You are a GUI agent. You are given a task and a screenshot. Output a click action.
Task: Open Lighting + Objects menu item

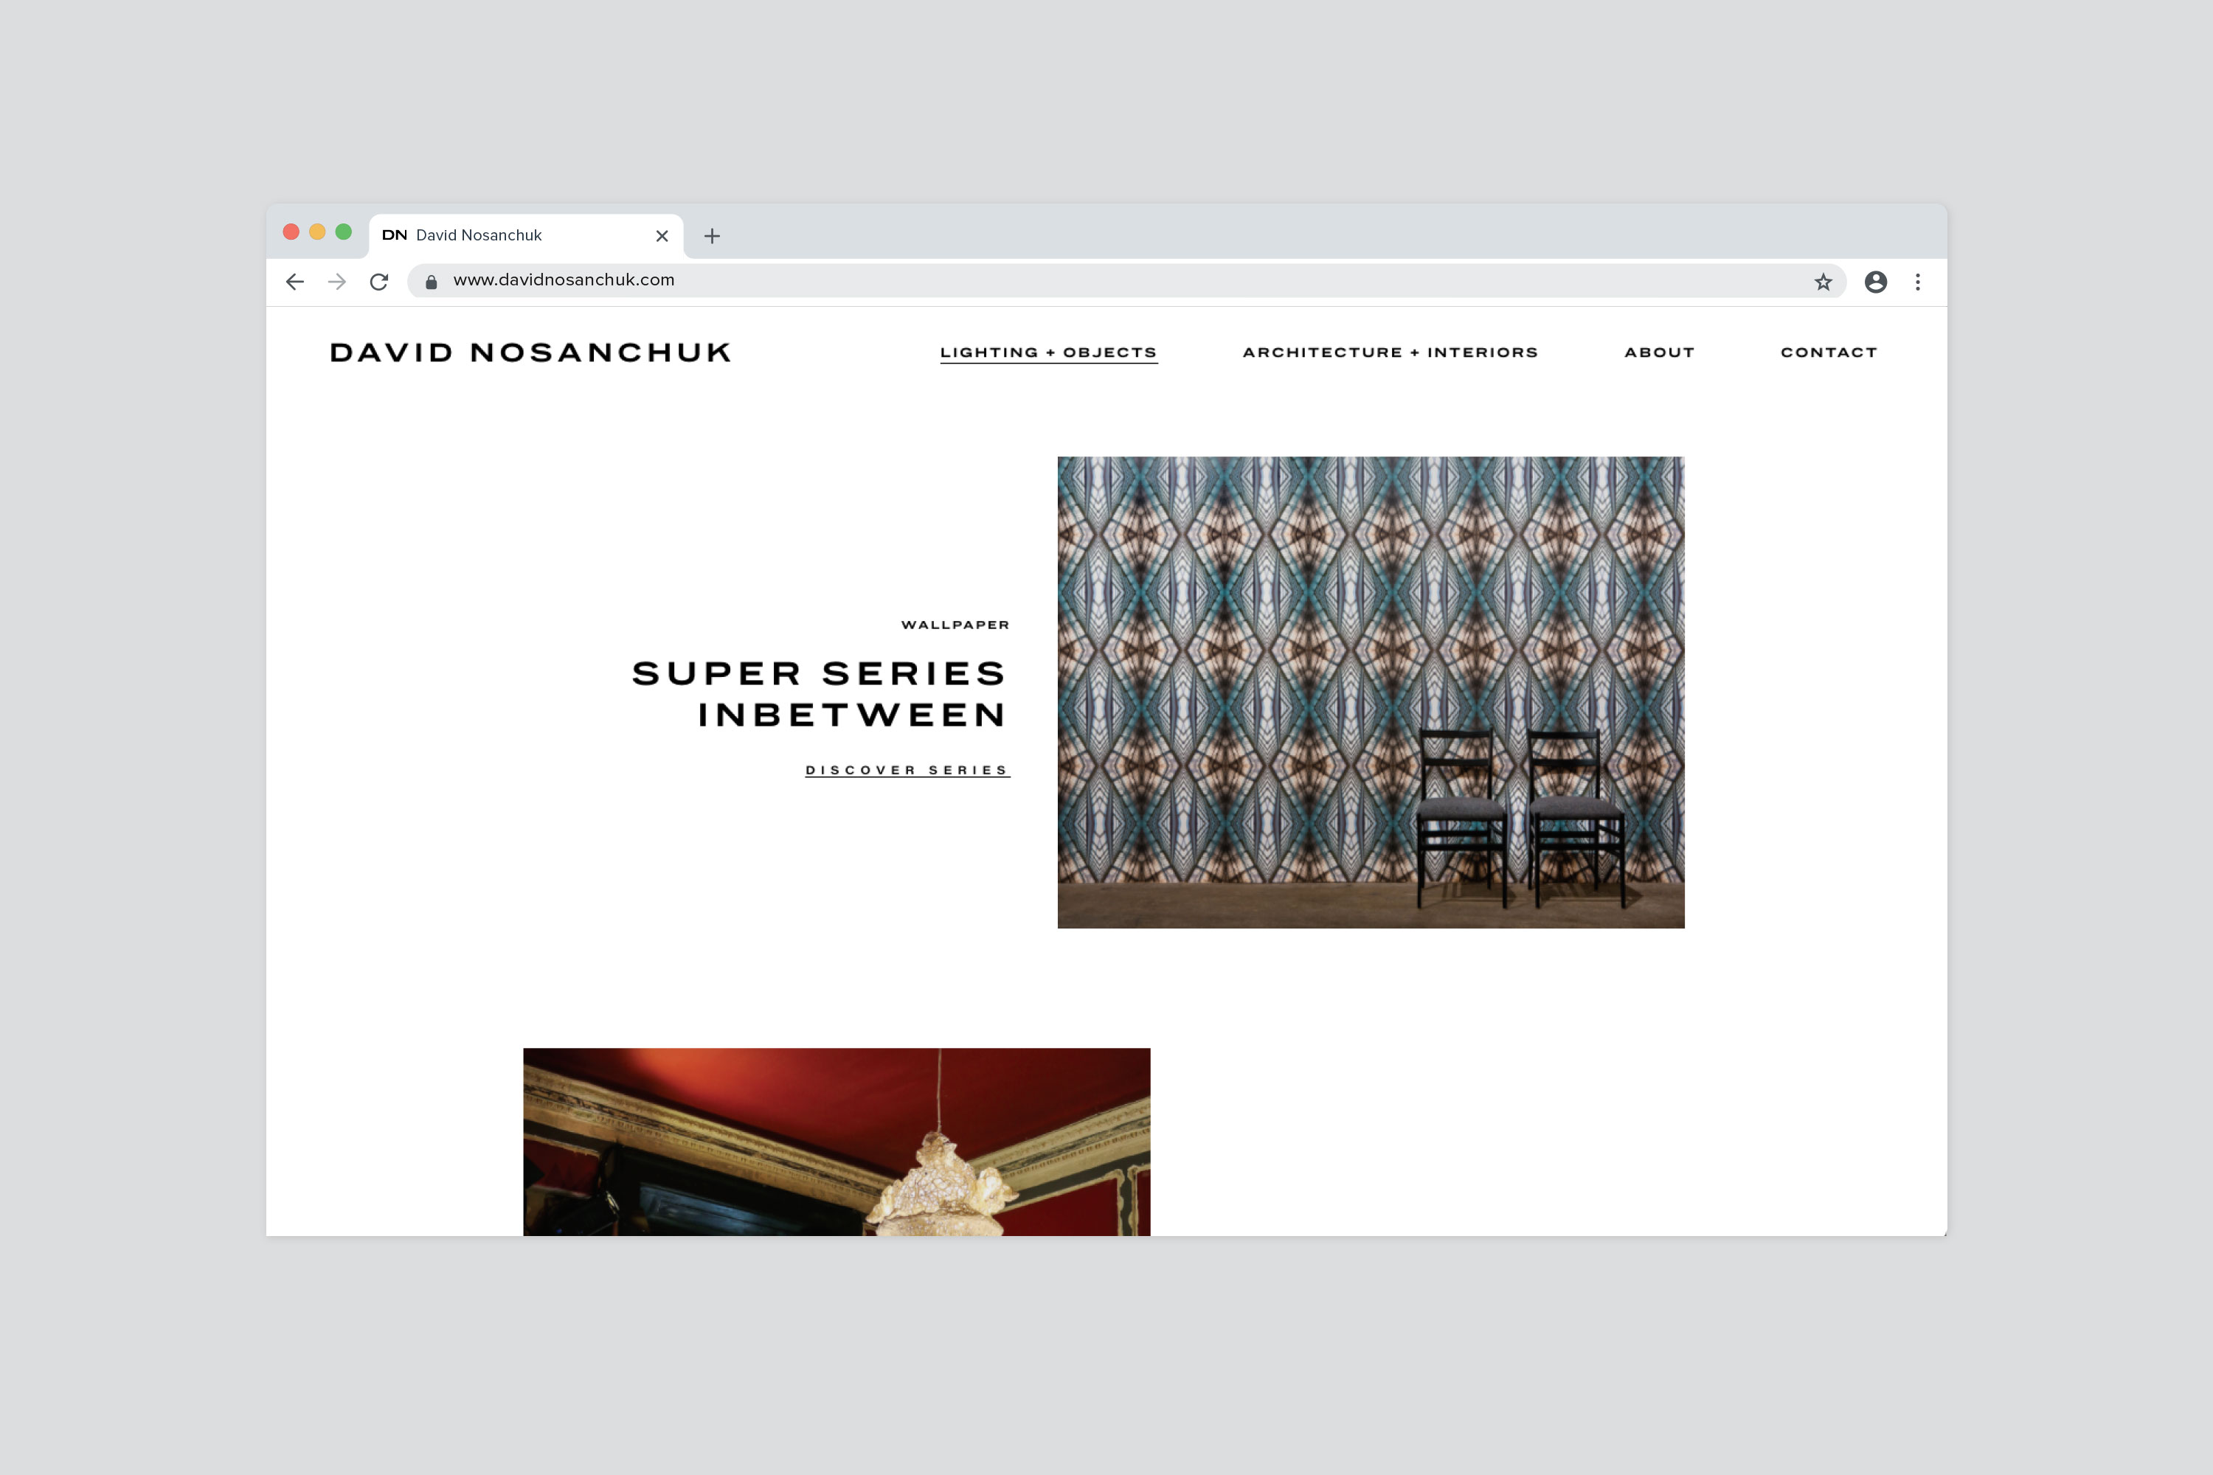pyautogui.click(x=1048, y=352)
